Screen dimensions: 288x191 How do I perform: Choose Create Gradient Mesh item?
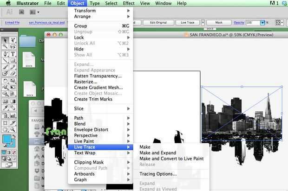(x=100, y=88)
